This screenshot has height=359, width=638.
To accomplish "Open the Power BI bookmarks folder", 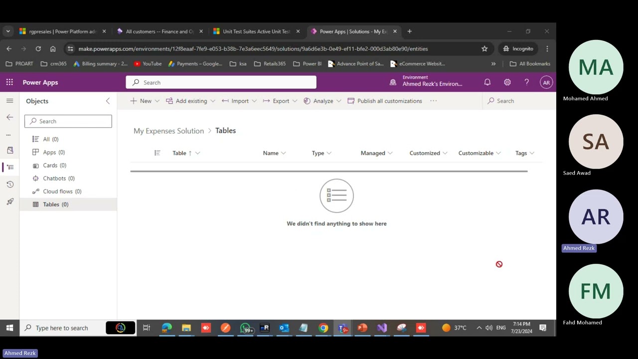I will [307, 64].
